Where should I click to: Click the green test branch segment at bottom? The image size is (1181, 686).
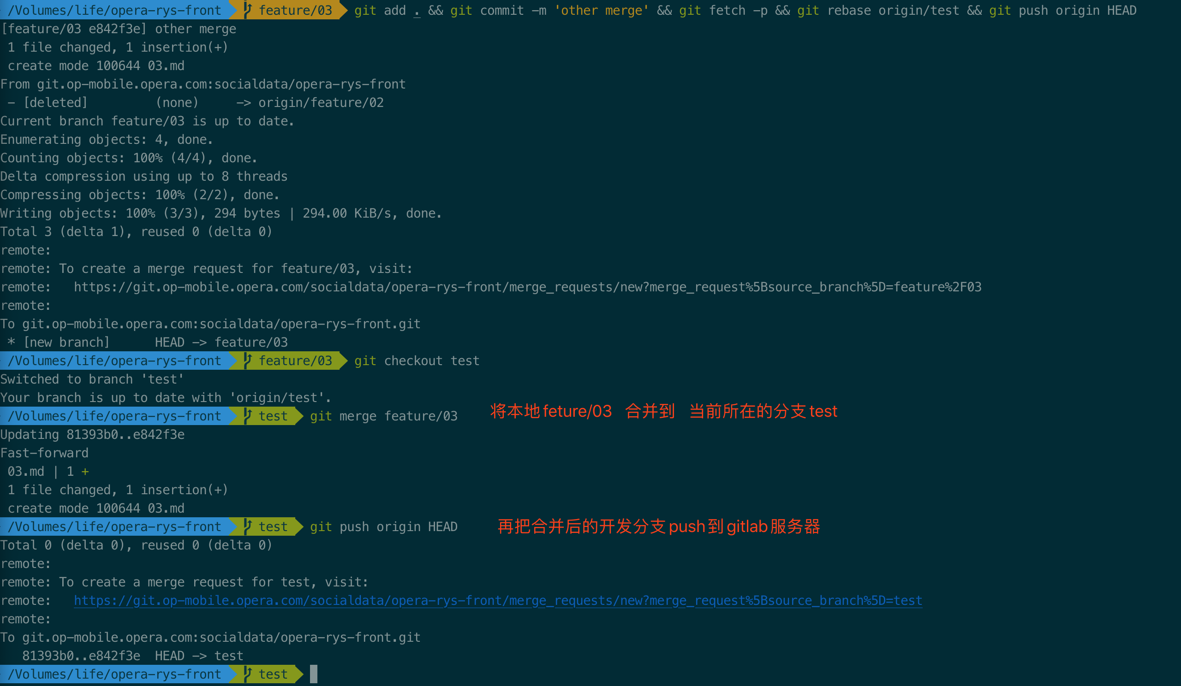point(273,674)
